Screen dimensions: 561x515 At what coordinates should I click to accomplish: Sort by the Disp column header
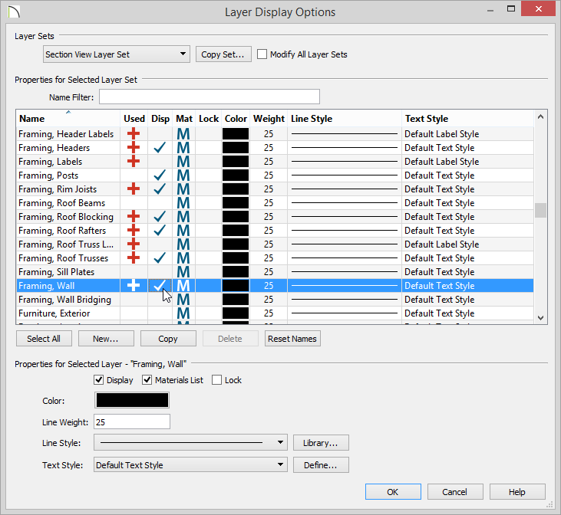pyautogui.click(x=160, y=119)
